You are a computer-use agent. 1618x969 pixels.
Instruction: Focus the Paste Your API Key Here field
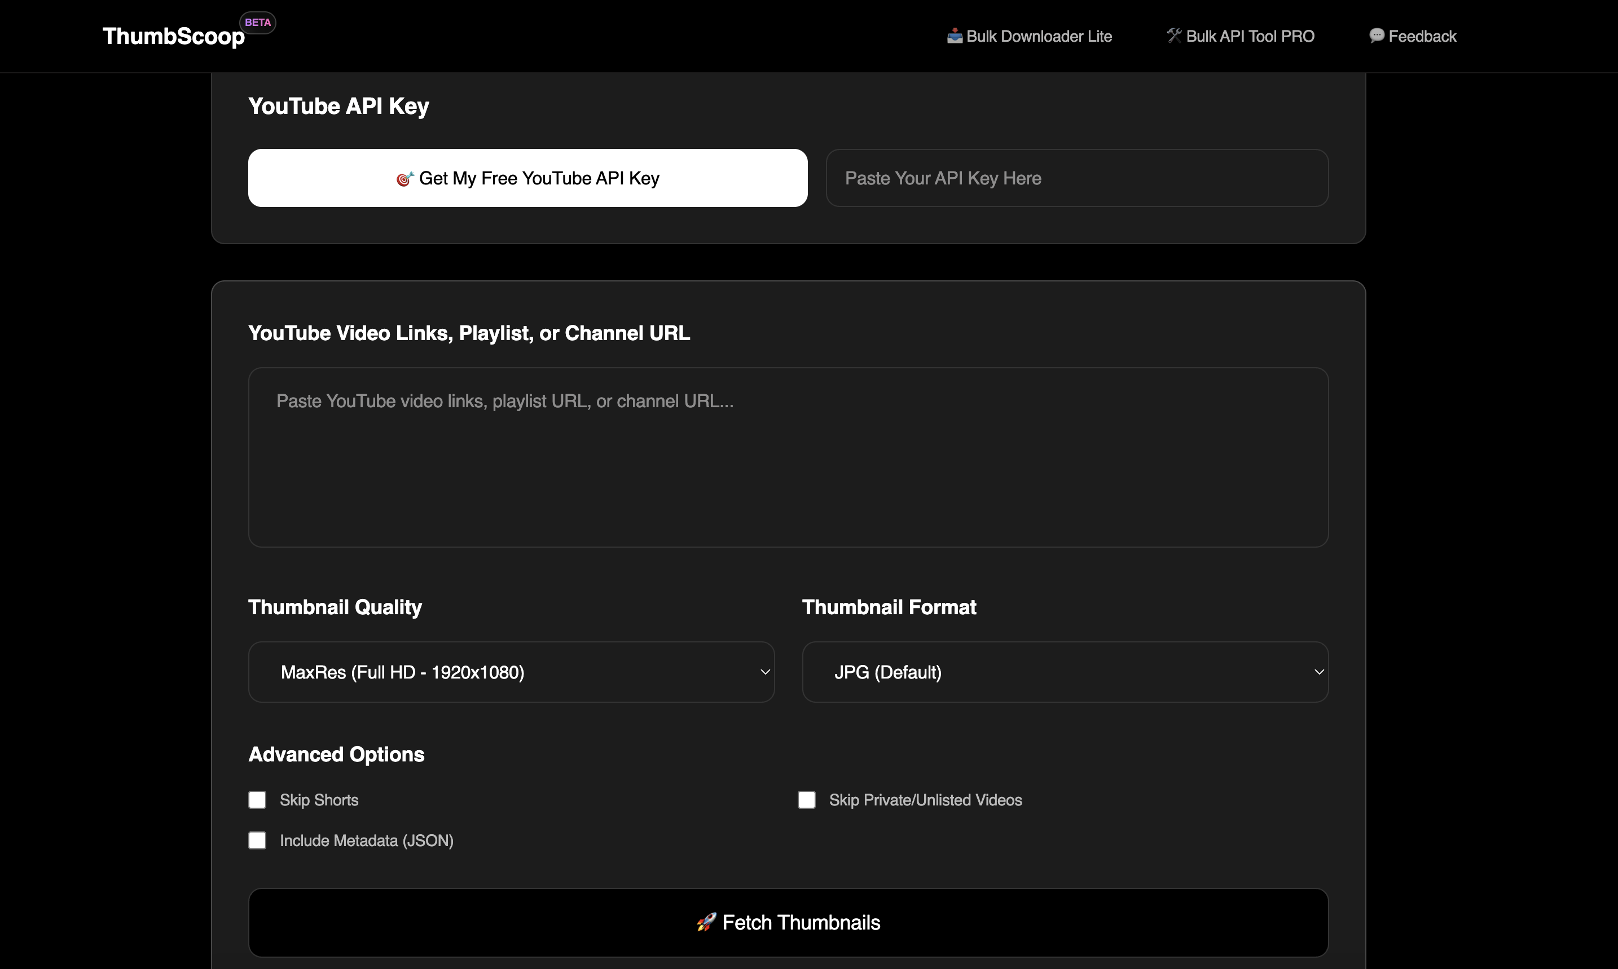click(x=1077, y=178)
